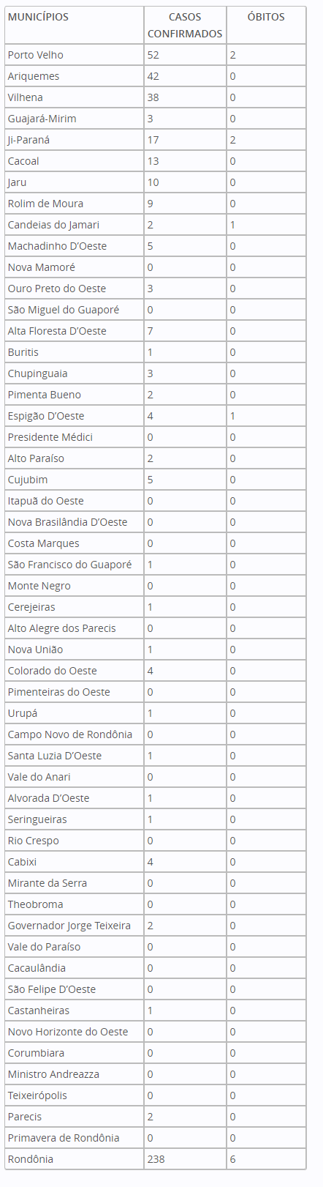Click São Francisco do Guaporé cell

click(75, 565)
